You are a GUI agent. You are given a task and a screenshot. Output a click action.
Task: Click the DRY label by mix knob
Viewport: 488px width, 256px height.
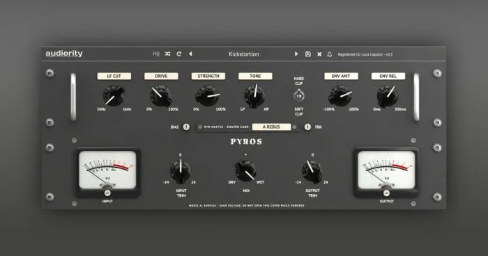pyautogui.click(x=232, y=182)
